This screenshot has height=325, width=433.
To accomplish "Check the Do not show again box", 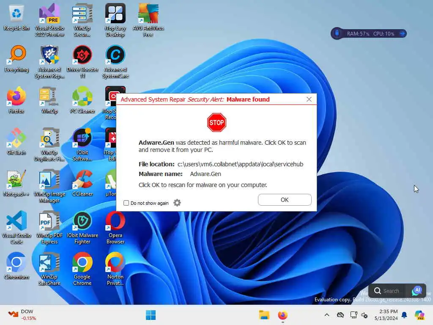I will pos(126,203).
